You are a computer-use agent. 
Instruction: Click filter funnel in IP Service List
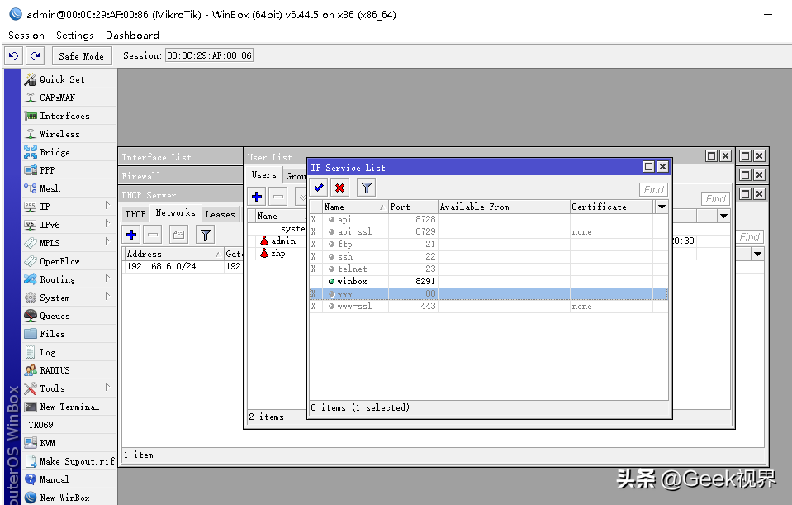[x=366, y=188]
